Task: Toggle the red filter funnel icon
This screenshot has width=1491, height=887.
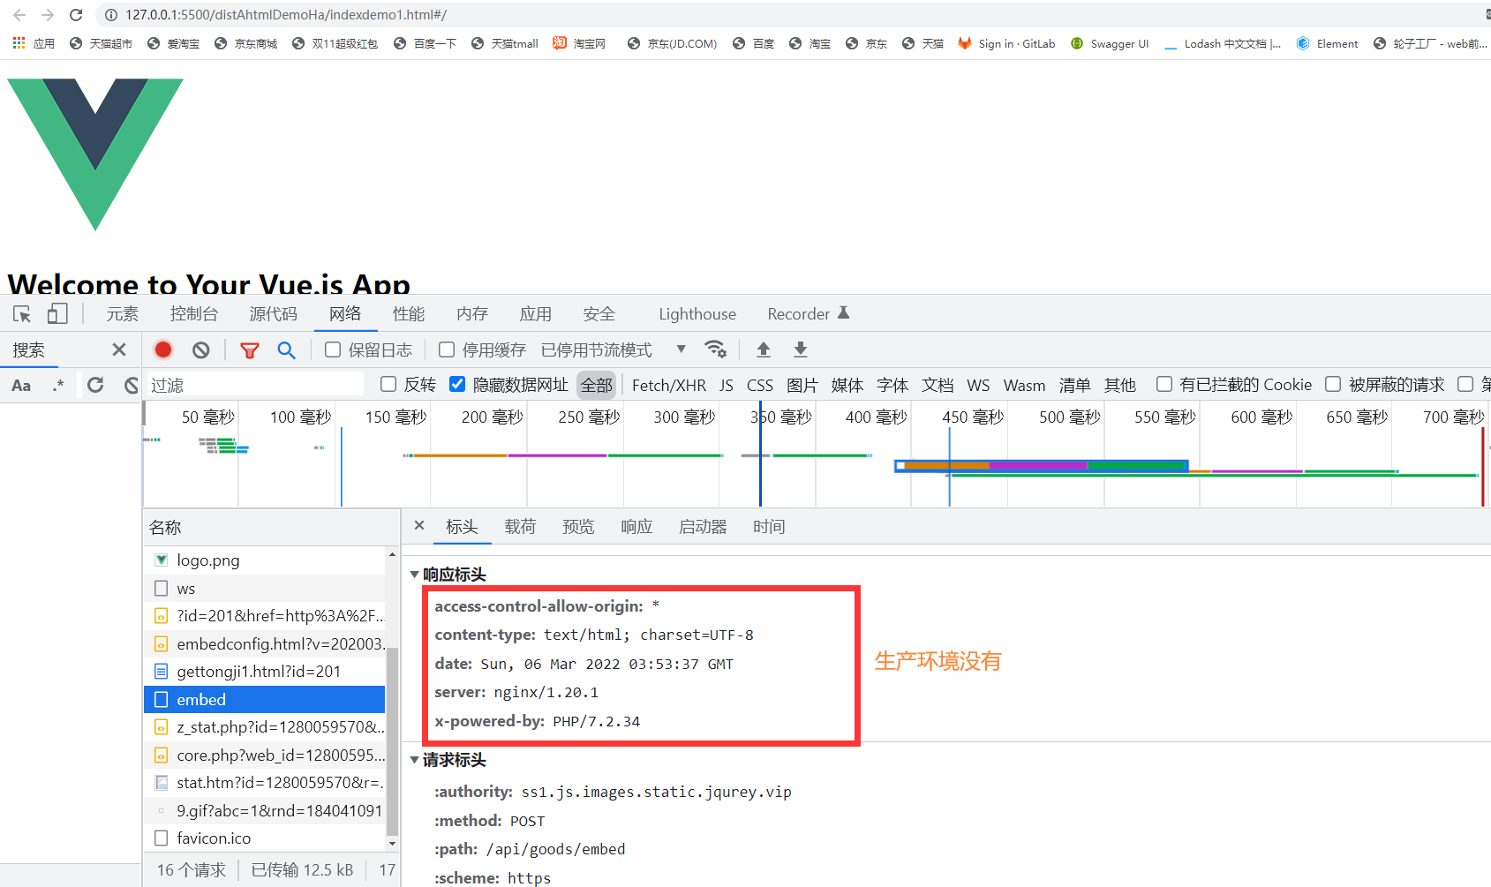Action: click(250, 350)
